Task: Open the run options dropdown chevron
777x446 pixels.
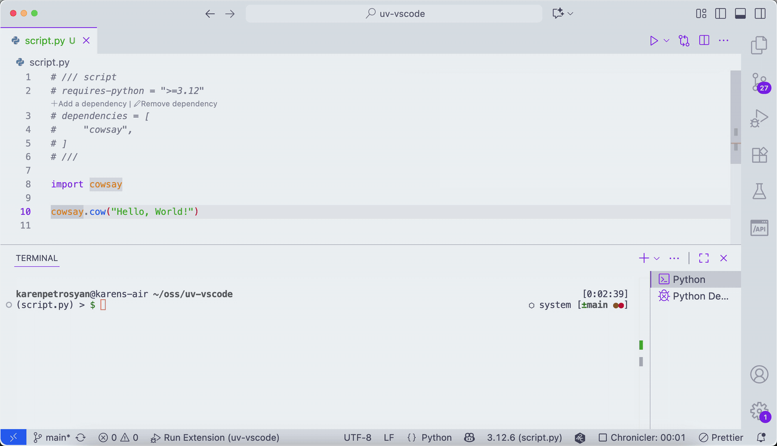Action: click(666, 40)
